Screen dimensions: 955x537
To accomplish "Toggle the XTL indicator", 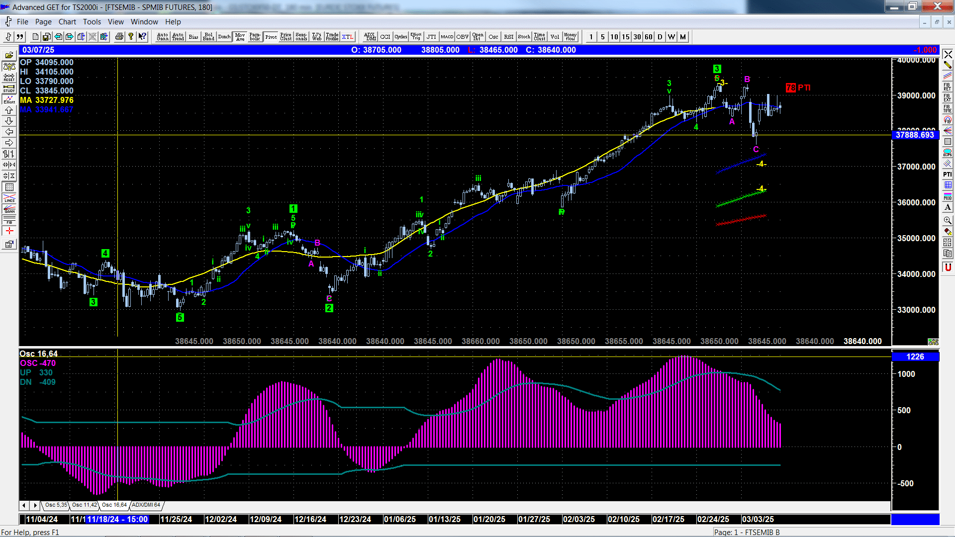I will (348, 37).
